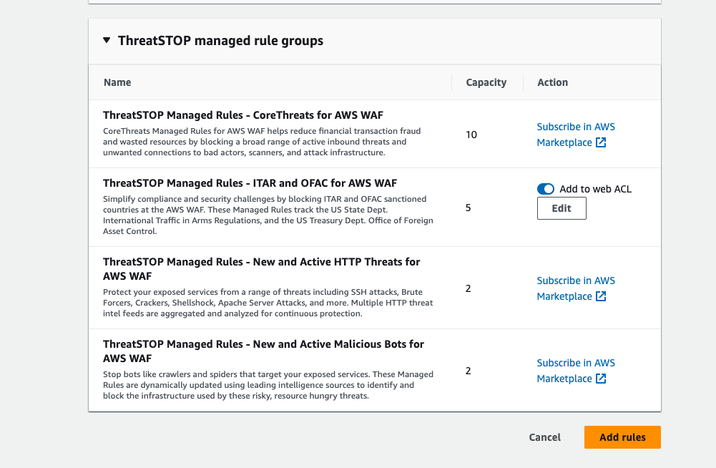This screenshot has height=468, width=716.
Task: Select the ITAR and OFAC rule title
Action: 250,182
